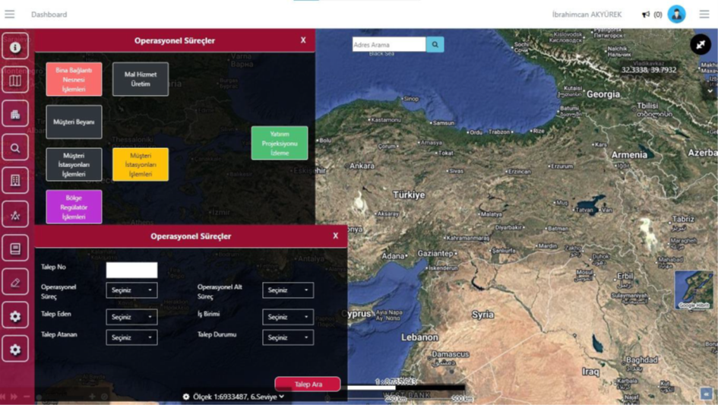This screenshot has height=405, width=718.
Task: Open the announcements megaphone icon
Action: (x=646, y=14)
